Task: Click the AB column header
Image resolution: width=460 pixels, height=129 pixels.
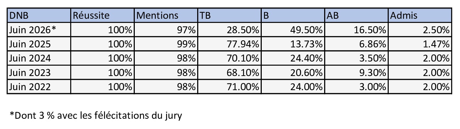Action: [356, 16]
